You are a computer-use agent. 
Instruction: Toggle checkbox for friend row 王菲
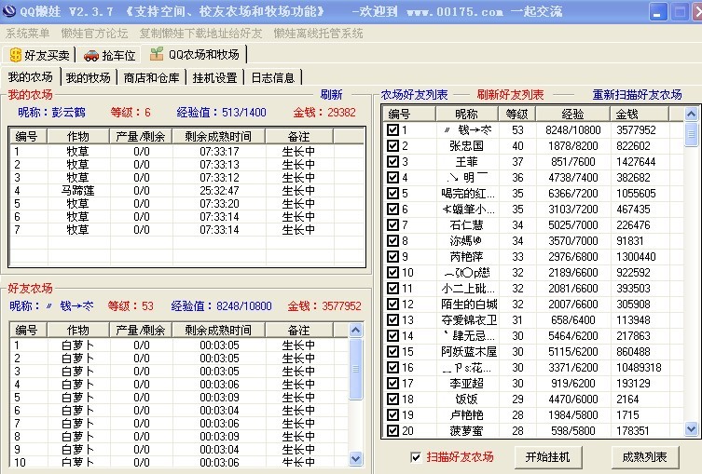[x=392, y=161]
